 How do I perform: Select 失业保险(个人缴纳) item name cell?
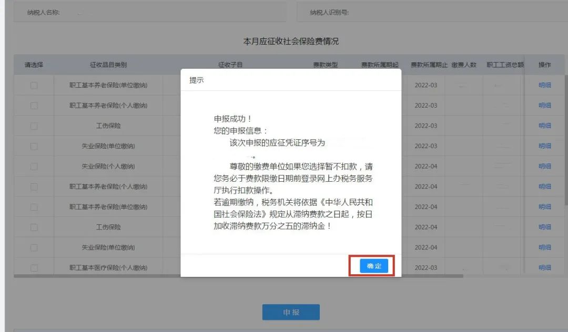pyautogui.click(x=108, y=167)
